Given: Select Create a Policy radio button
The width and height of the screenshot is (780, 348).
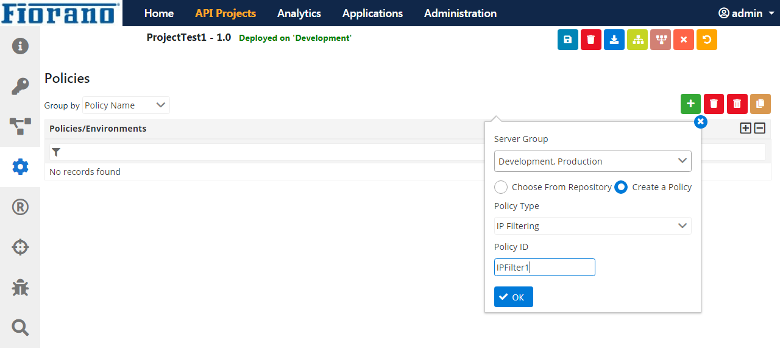Looking at the screenshot, I should tap(621, 187).
